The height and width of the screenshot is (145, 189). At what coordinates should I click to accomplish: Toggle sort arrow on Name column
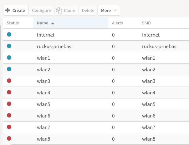pos(53,23)
